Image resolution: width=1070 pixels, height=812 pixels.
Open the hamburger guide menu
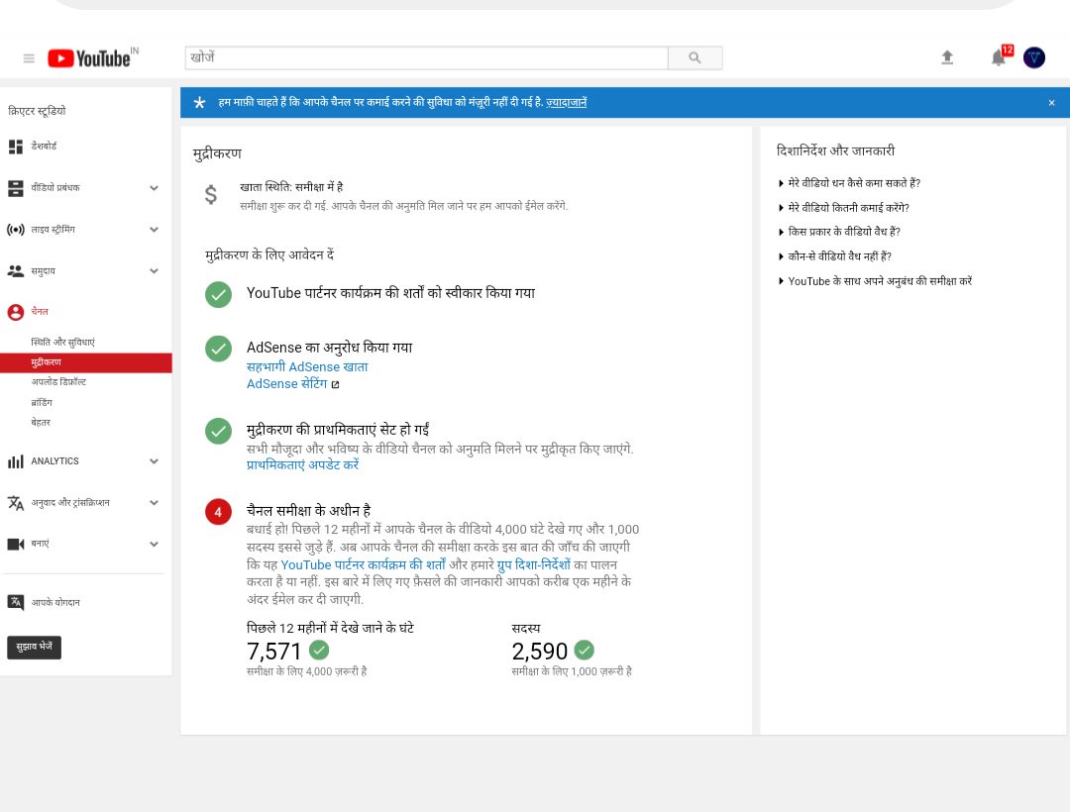(x=29, y=58)
